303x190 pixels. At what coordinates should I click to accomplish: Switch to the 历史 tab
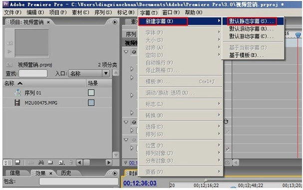click(x=66, y=173)
